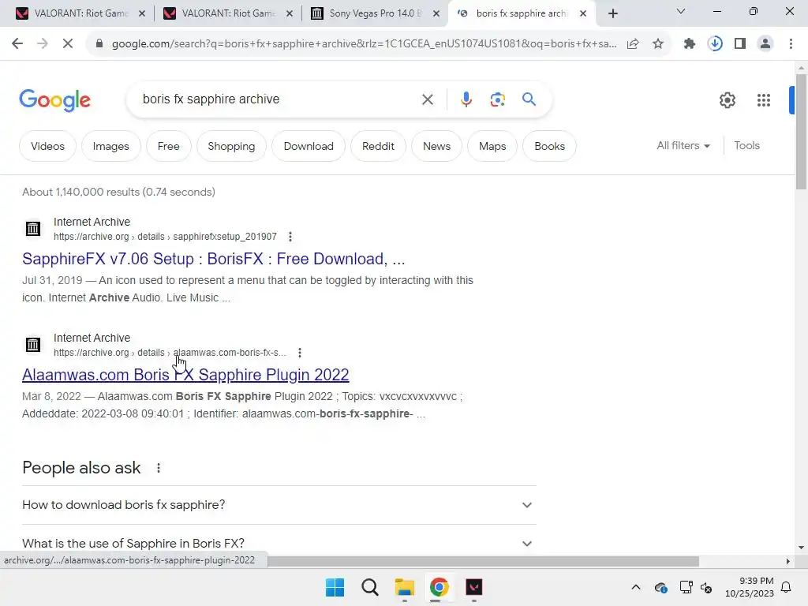Close the Sony Vegas Pro tab

point(436,14)
